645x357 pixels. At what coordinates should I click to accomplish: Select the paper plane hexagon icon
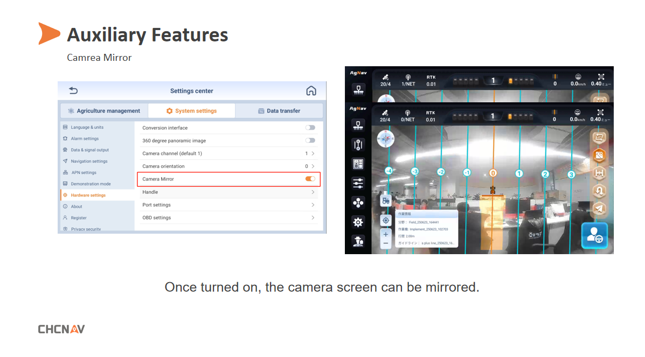(599, 208)
